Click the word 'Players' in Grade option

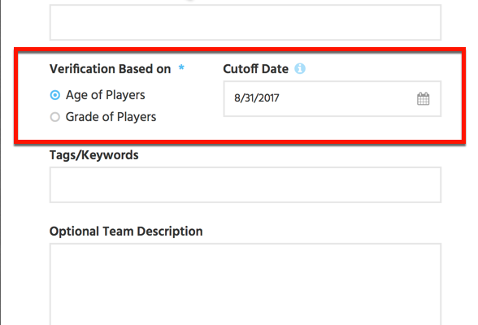click(x=137, y=117)
